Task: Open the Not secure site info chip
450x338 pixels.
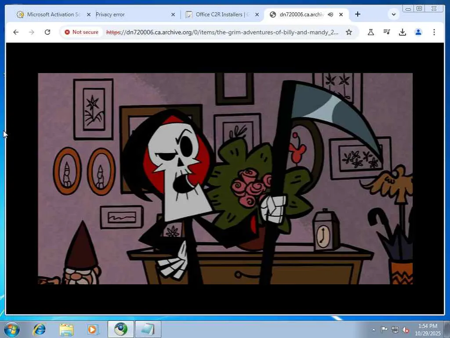Action: pyautogui.click(x=81, y=32)
